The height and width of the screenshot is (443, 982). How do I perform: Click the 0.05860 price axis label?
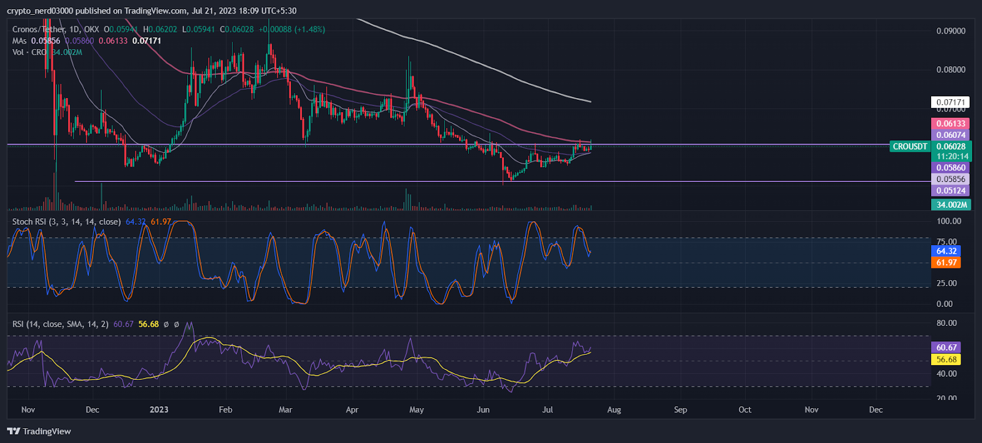click(951, 167)
